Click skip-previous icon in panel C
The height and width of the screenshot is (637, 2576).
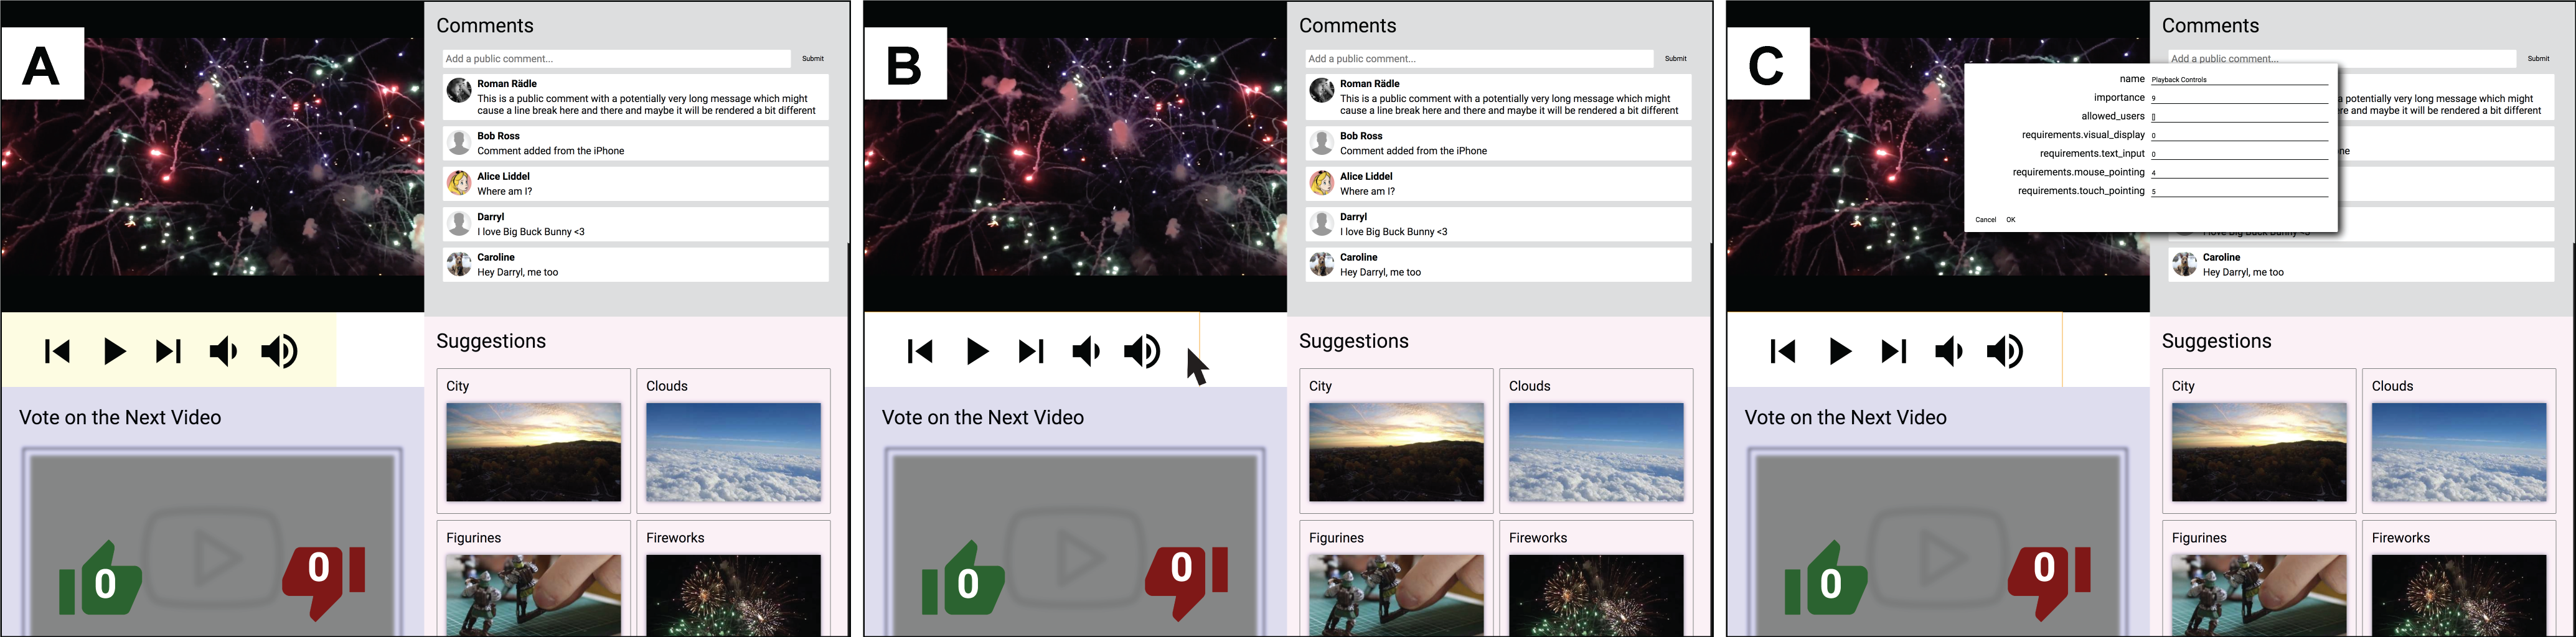point(1783,351)
